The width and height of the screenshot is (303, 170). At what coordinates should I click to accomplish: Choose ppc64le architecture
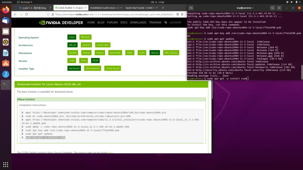(87, 45)
